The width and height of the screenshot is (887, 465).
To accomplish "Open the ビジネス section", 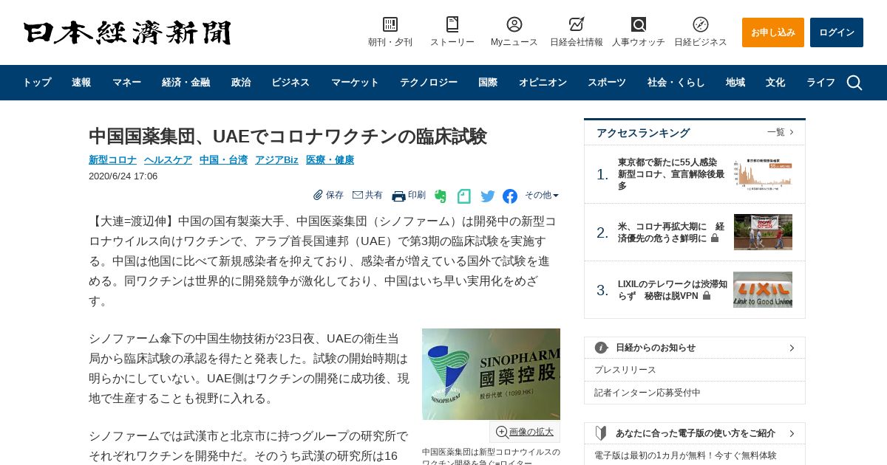I will coord(290,83).
